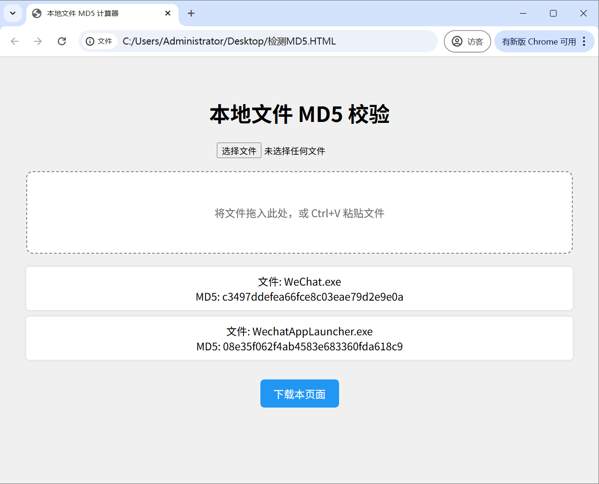
Task: Click the drag-and-drop file zone
Action: pos(299,212)
